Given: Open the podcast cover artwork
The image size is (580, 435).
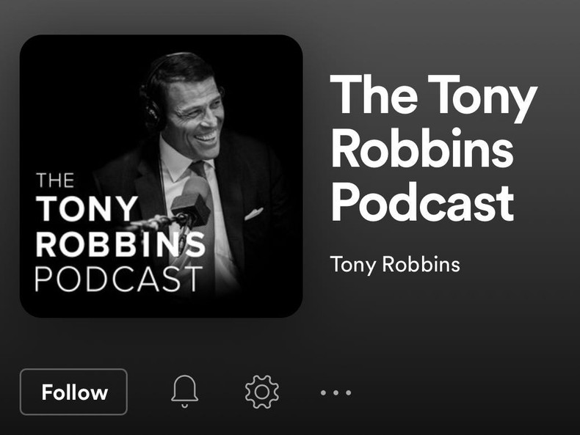Looking at the screenshot, I should point(162,176).
